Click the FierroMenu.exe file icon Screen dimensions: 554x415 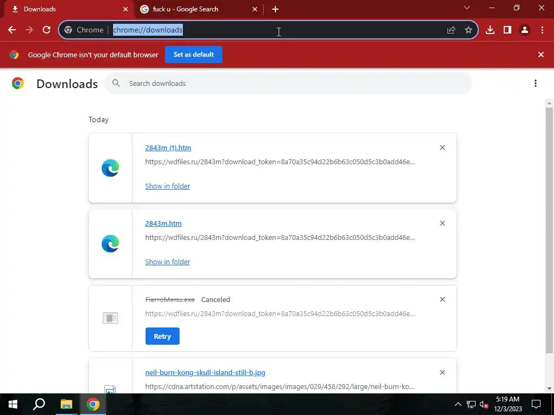tap(110, 318)
